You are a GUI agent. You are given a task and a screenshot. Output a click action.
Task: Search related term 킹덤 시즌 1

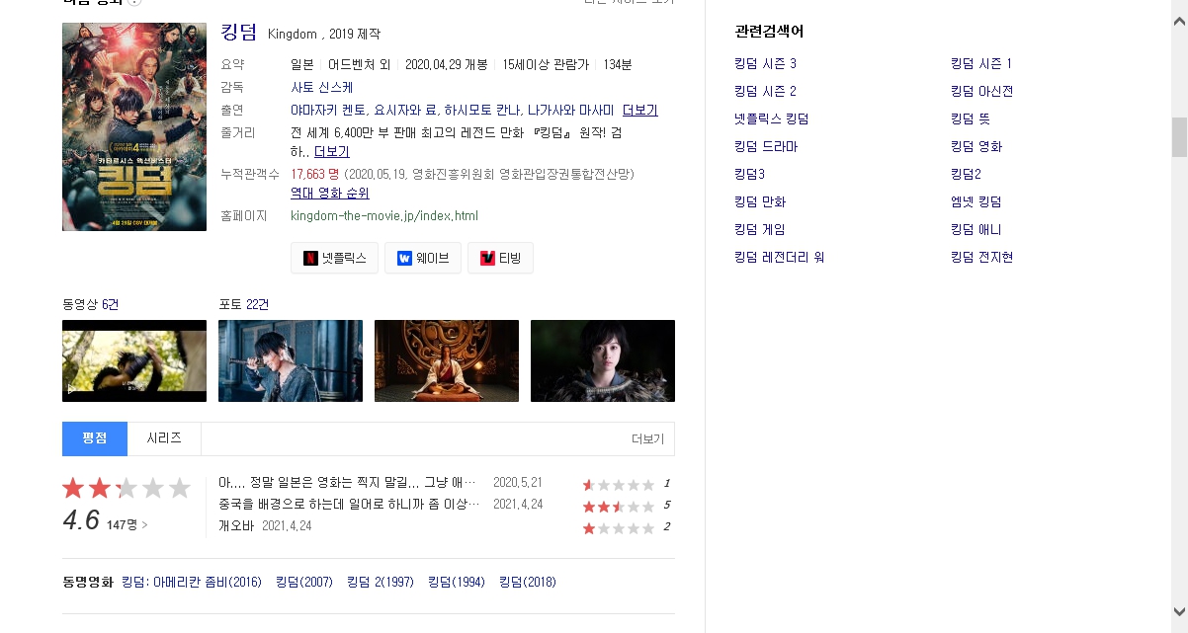point(981,64)
